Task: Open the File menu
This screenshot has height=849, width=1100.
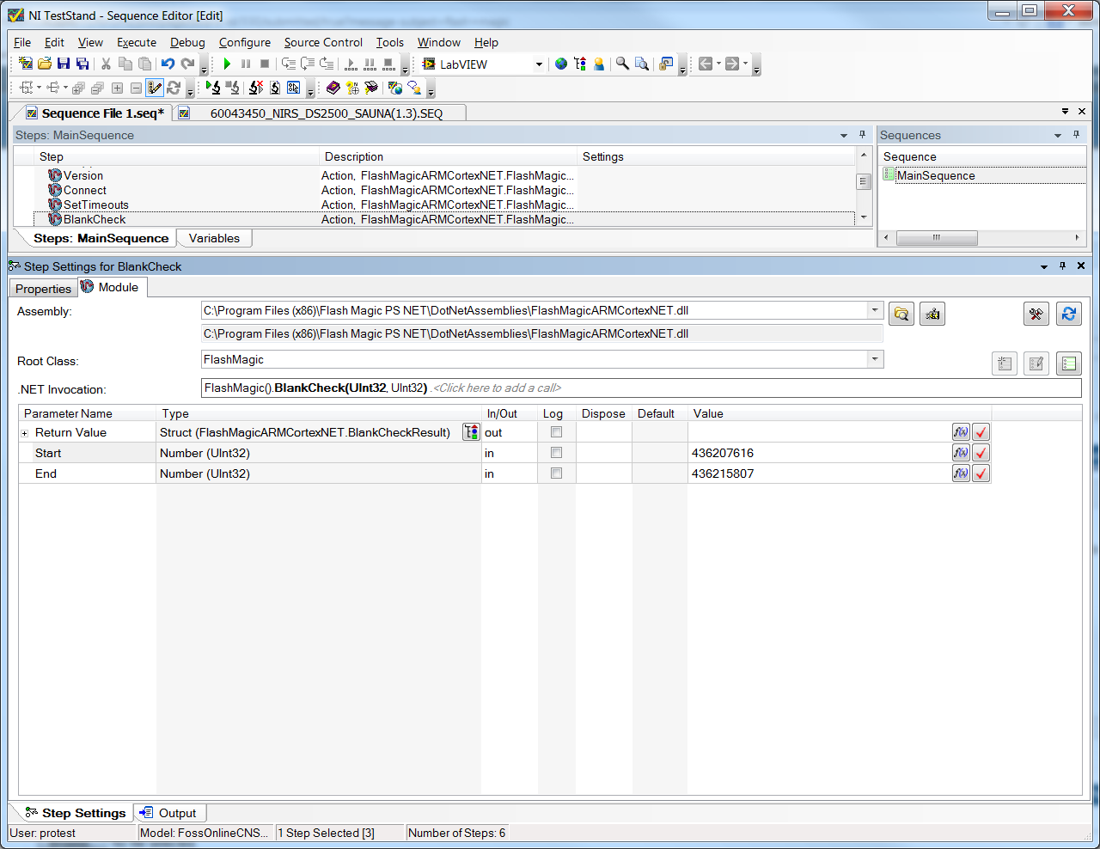Action: point(22,42)
